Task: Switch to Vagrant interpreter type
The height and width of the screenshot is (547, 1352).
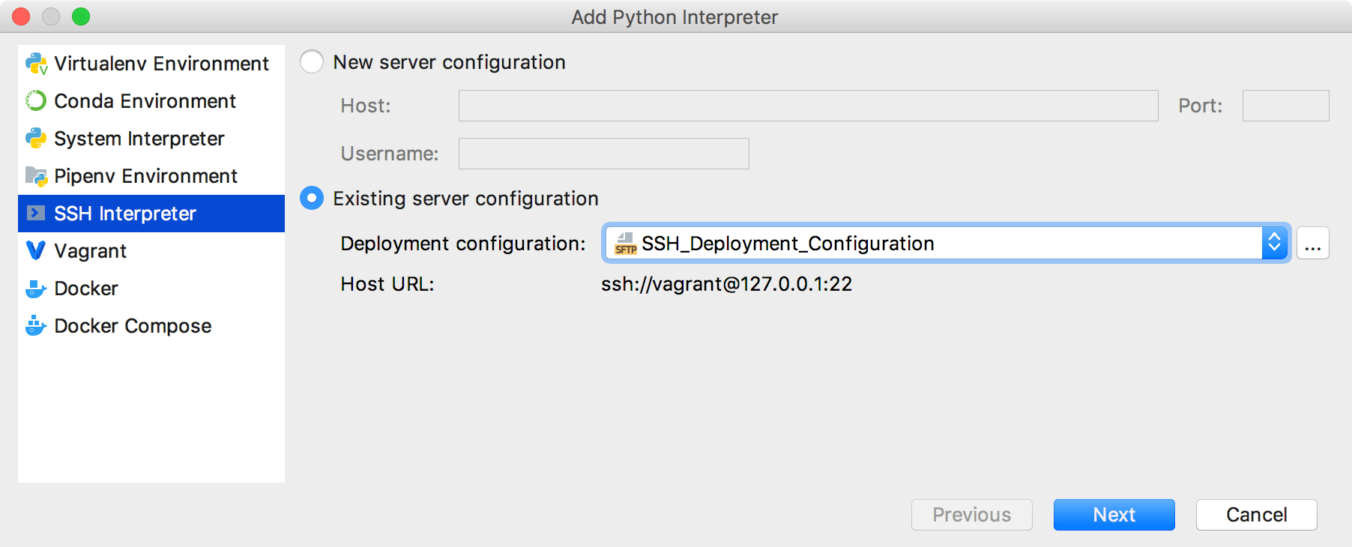Action: [x=91, y=251]
